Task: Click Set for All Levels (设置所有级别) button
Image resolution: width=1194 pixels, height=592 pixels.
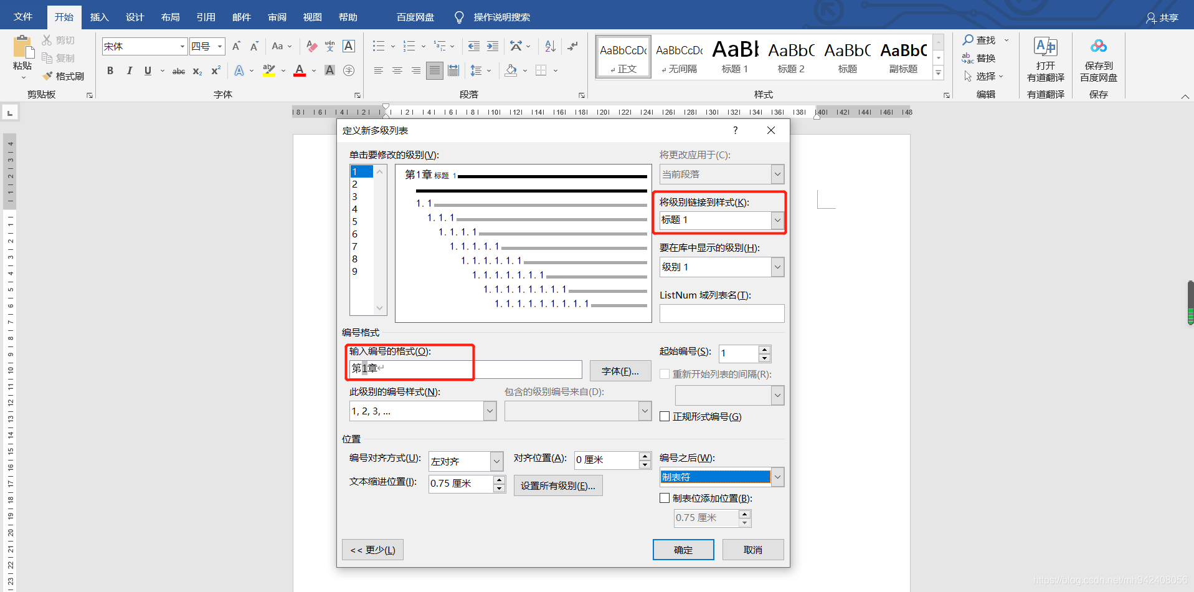Action: [x=558, y=485]
